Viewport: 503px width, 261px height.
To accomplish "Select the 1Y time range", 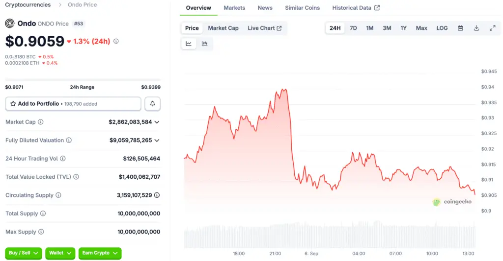I will pos(404,28).
